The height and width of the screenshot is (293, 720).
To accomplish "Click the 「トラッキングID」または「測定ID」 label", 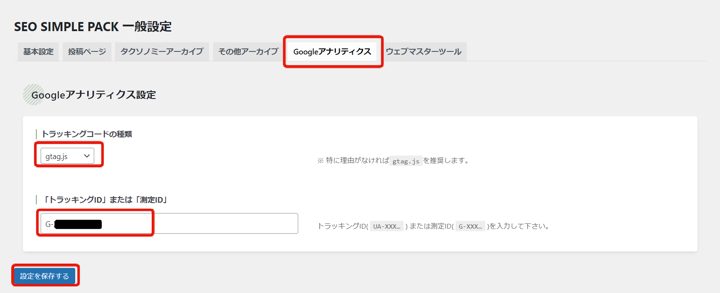I will [x=105, y=200].
